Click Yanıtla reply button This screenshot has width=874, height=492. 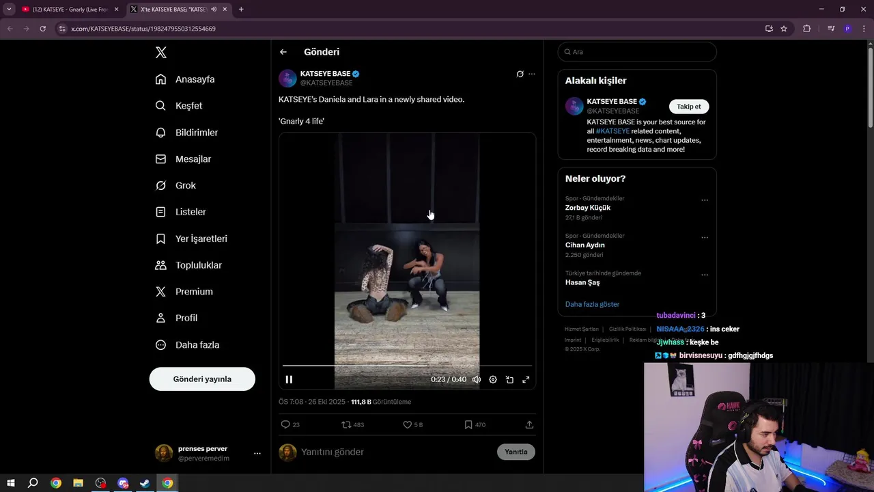[516, 452]
